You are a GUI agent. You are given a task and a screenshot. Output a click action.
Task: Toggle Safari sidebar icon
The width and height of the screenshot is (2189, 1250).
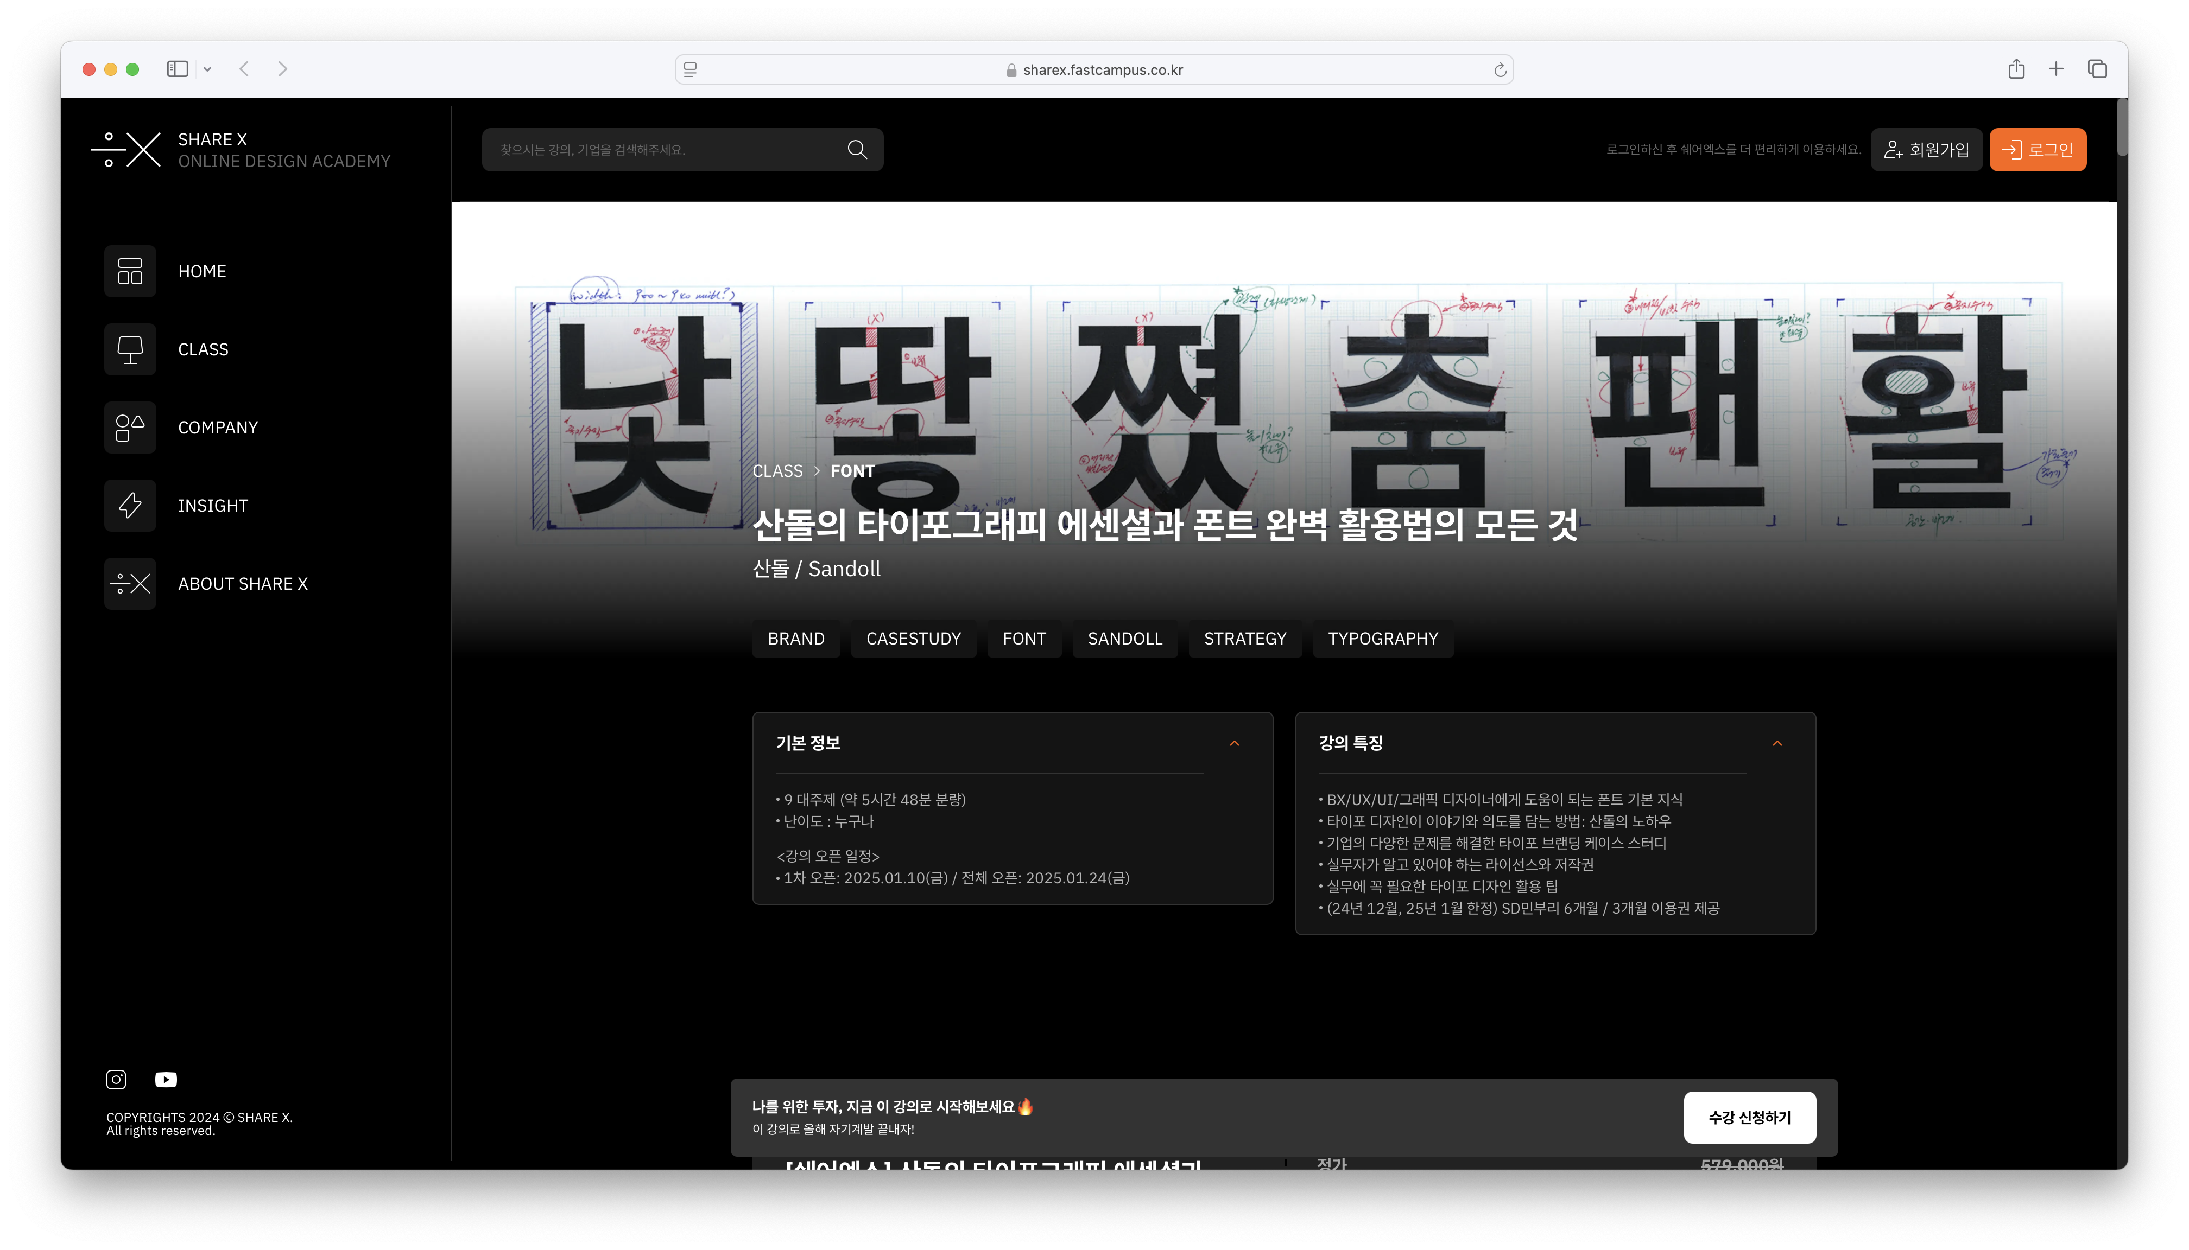(177, 69)
